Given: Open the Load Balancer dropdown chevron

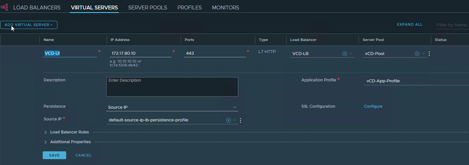Looking at the screenshot, I should tap(351, 54).
